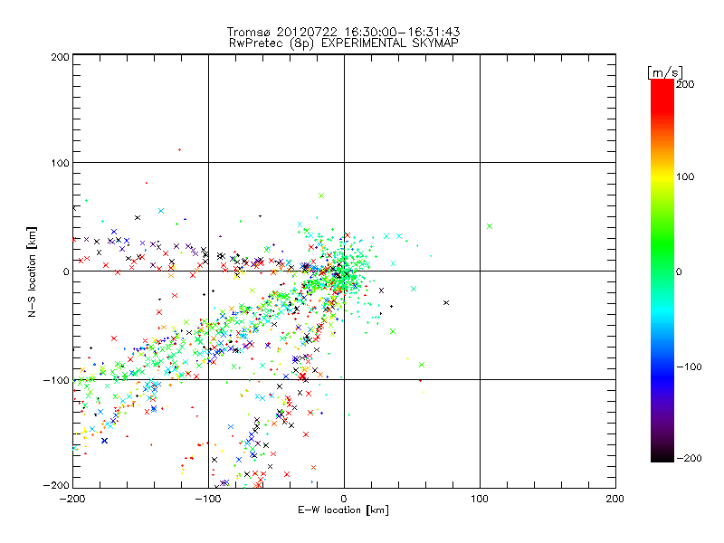
Task: Click the plot title "Tromsø 20120722 16:30:00-16:31:43"
Action: [344, 32]
